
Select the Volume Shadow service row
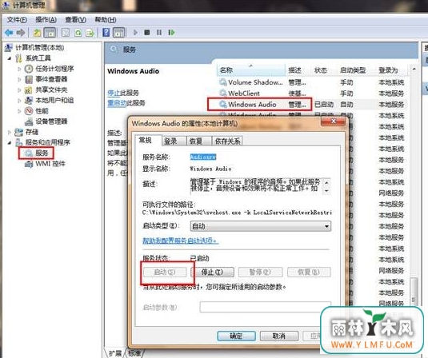[312, 82]
